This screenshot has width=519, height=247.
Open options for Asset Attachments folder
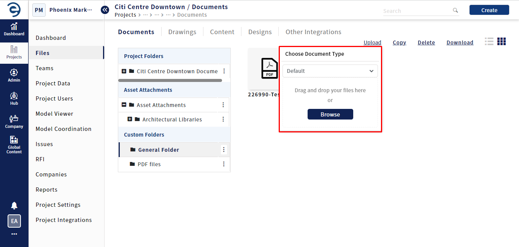click(x=223, y=105)
